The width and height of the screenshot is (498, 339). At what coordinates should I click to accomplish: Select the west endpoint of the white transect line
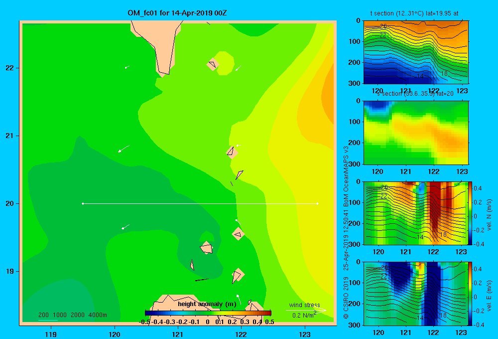pos(83,203)
